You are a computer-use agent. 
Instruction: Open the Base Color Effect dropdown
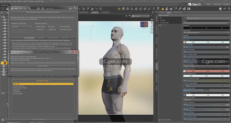206,66
